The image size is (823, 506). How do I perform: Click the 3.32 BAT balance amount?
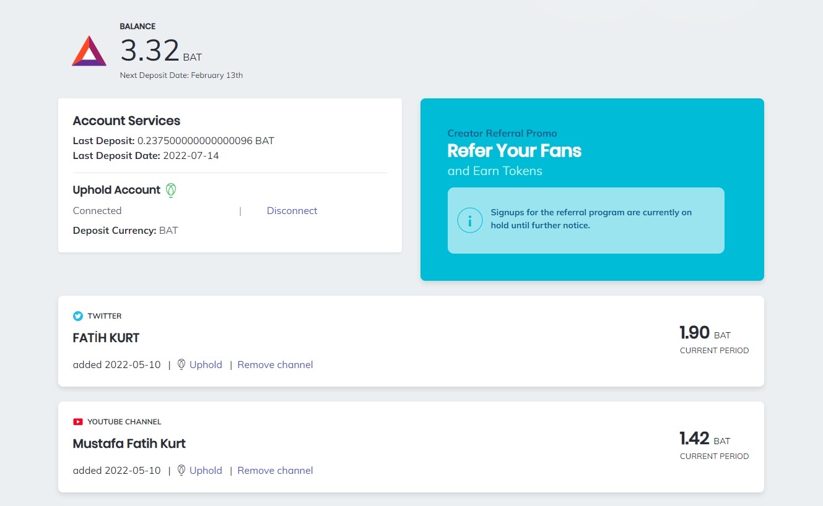[150, 51]
